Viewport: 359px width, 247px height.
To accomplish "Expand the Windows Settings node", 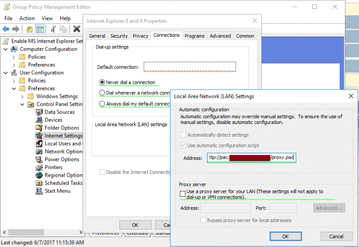I will 22,96.
